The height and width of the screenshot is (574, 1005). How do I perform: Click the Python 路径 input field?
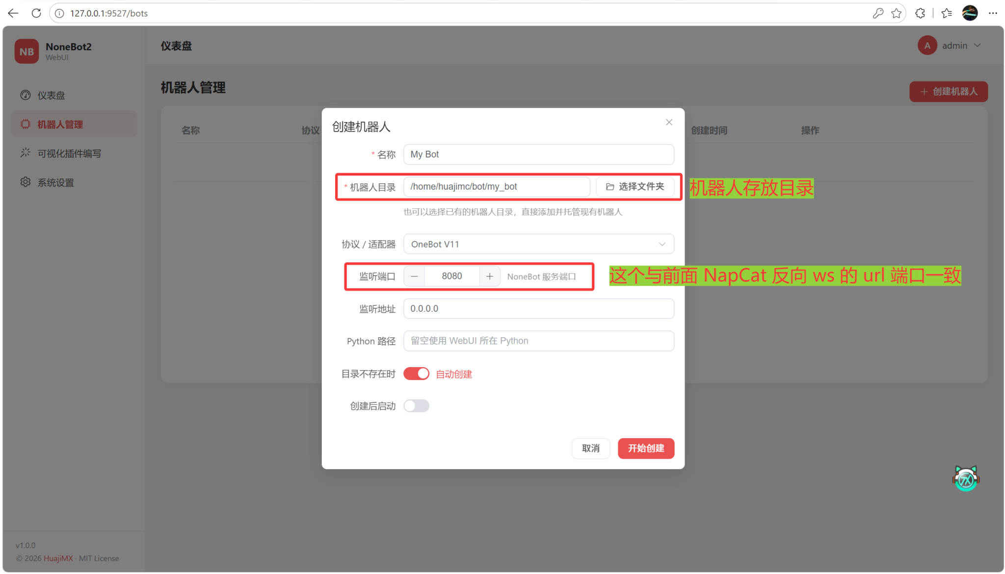point(538,341)
